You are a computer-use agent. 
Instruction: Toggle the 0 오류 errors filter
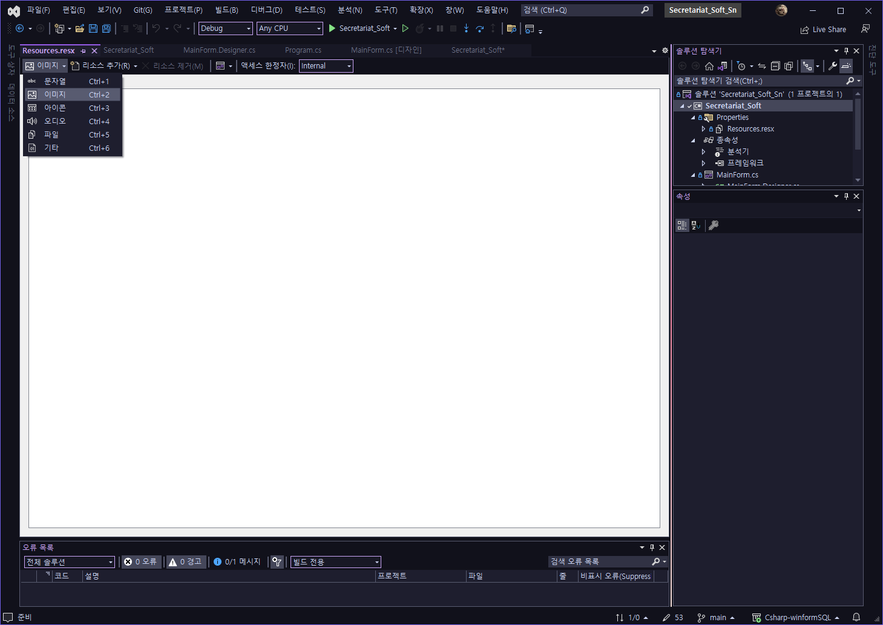point(140,562)
